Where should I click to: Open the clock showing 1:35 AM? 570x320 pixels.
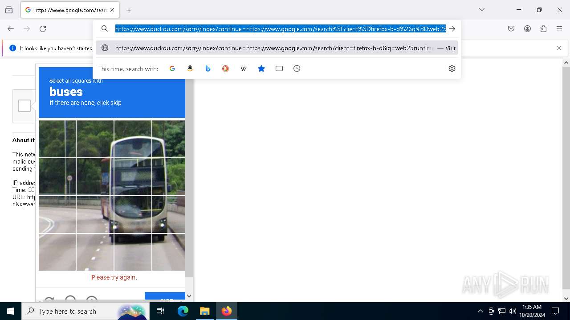(532, 311)
